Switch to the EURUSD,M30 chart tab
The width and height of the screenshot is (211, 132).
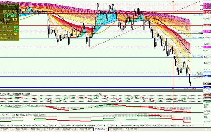[53, 129]
